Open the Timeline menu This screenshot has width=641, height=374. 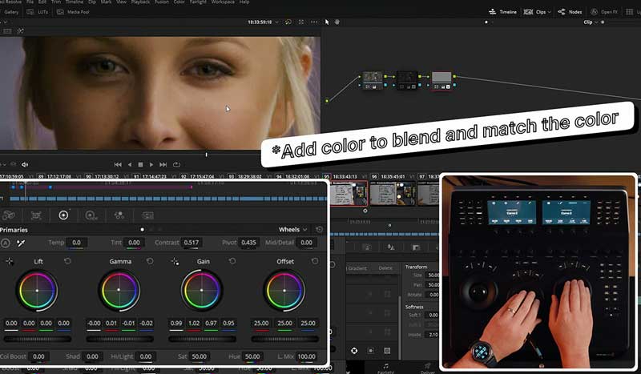coord(75,2)
